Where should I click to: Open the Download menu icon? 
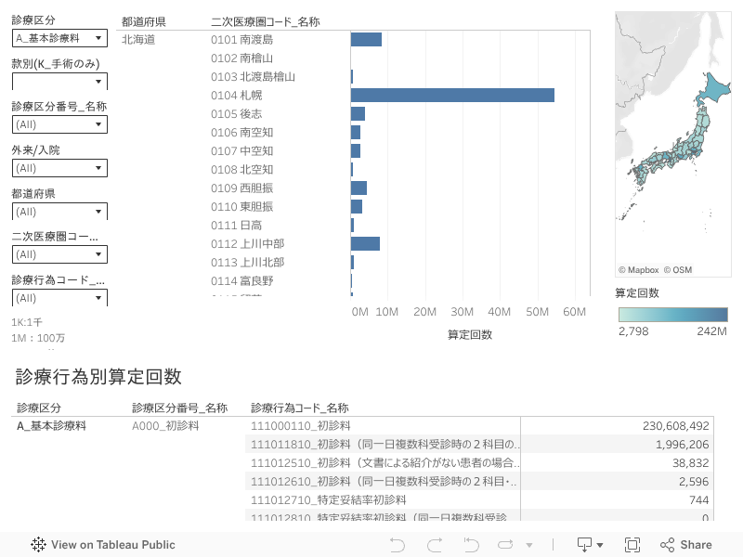[x=590, y=545]
